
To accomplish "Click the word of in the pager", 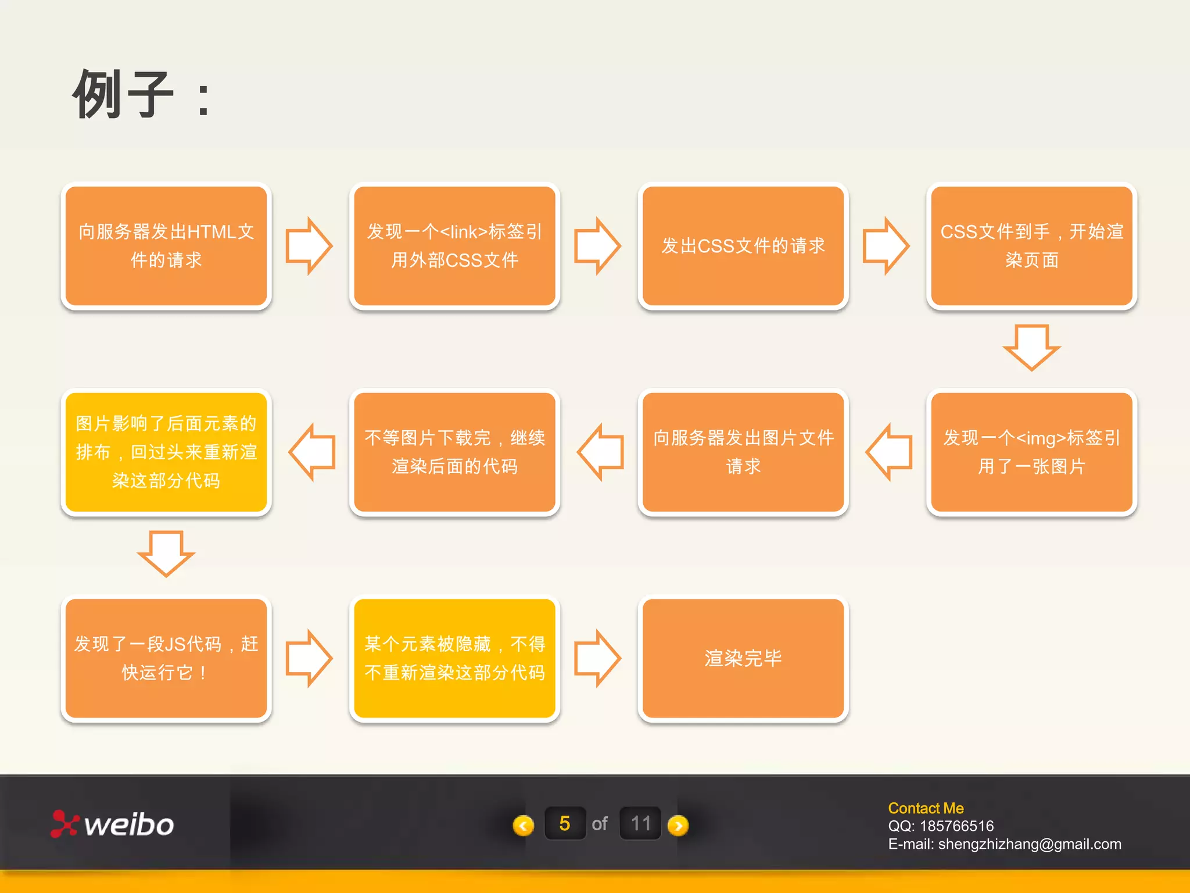I will [x=600, y=824].
